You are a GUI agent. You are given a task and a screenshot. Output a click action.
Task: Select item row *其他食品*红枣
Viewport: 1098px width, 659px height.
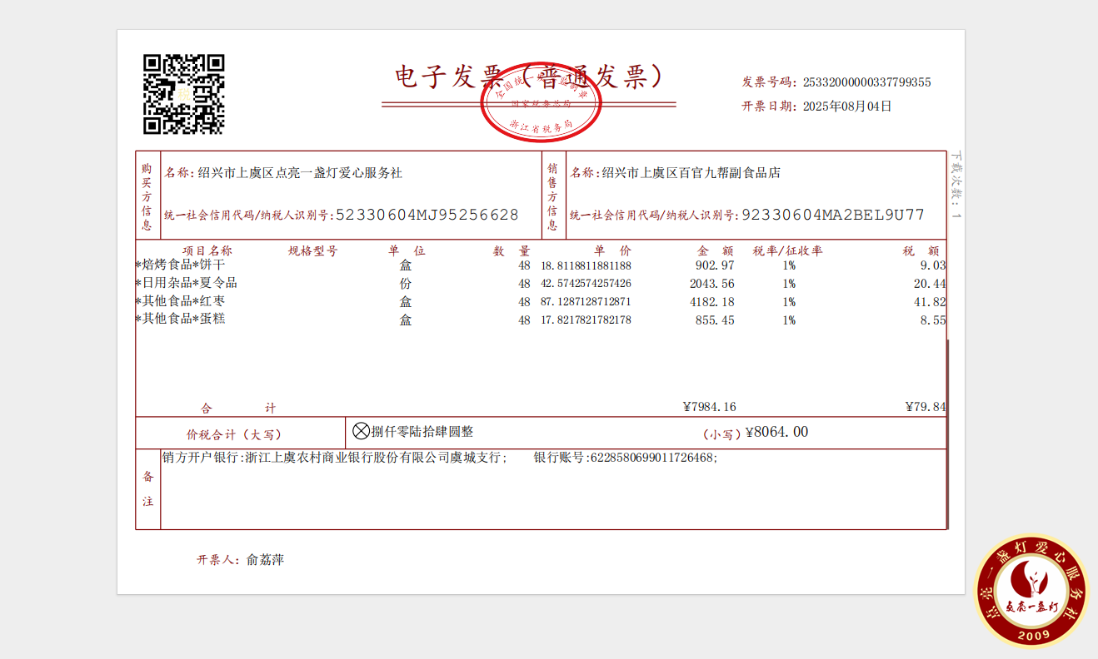click(541, 302)
